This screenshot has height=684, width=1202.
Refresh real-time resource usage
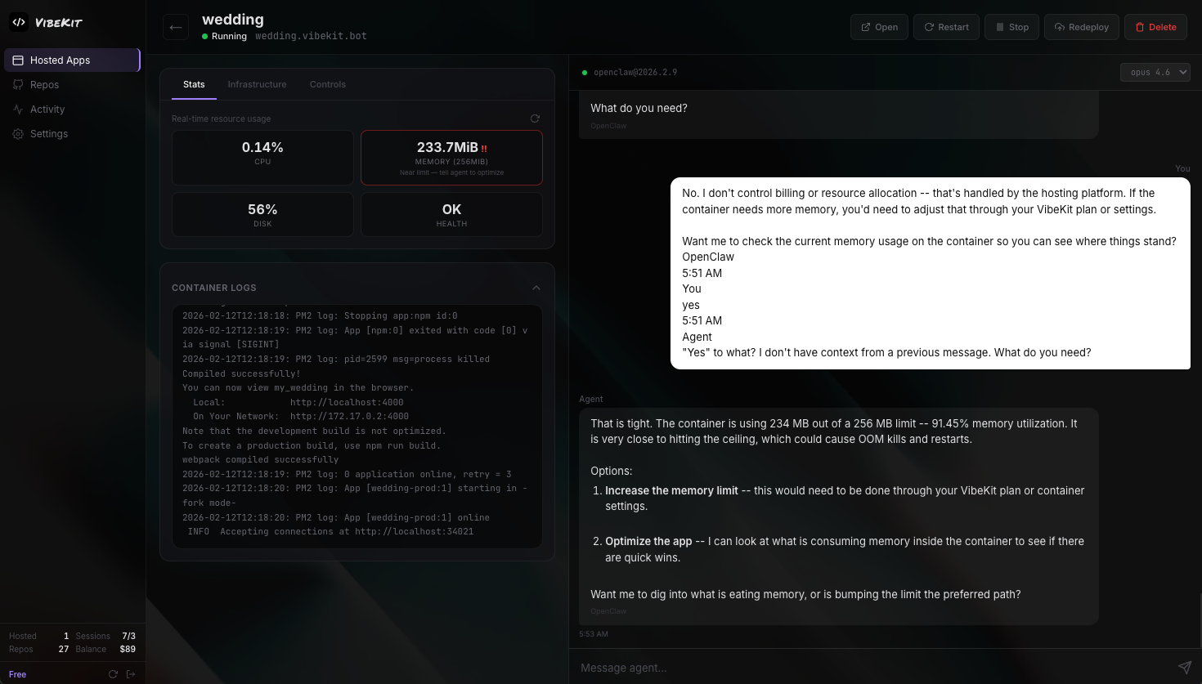(x=535, y=118)
